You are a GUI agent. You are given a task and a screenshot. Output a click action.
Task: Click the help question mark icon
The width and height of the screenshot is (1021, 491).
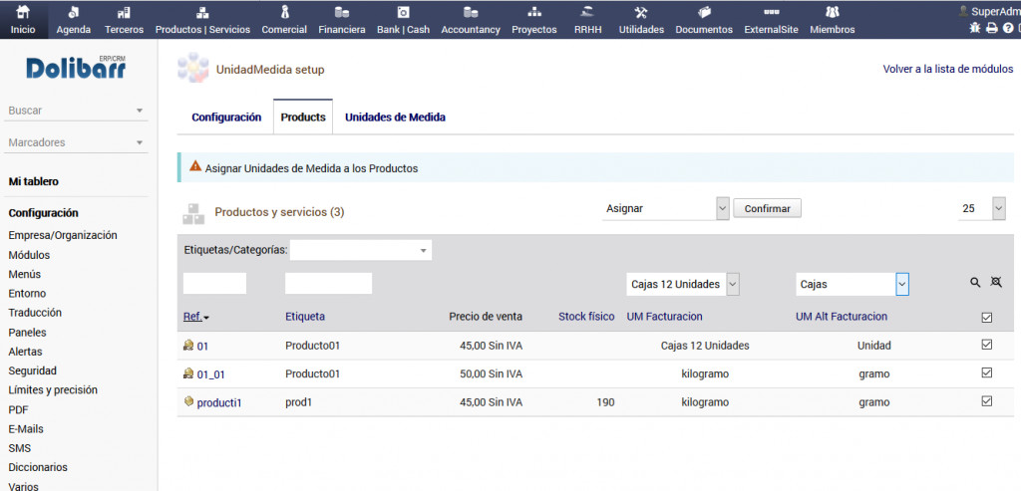click(1008, 28)
